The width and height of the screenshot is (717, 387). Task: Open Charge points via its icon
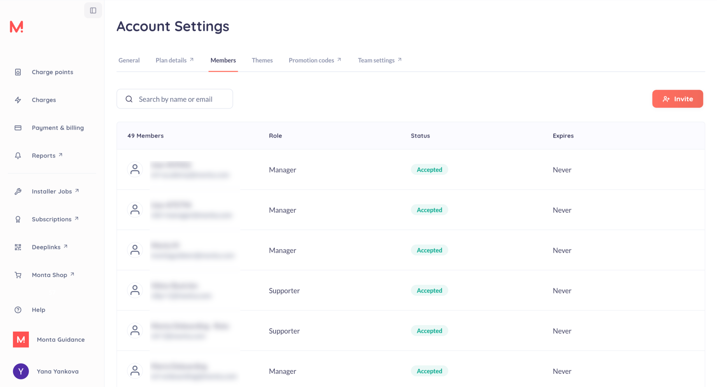click(x=18, y=72)
